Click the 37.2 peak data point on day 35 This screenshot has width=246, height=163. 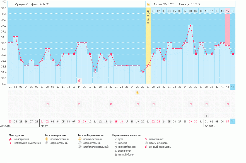(190, 25)
